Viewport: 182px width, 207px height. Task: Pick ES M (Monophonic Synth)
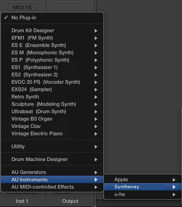pos(52,52)
